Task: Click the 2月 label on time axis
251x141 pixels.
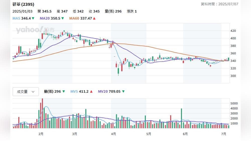Action: click(41, 134)
